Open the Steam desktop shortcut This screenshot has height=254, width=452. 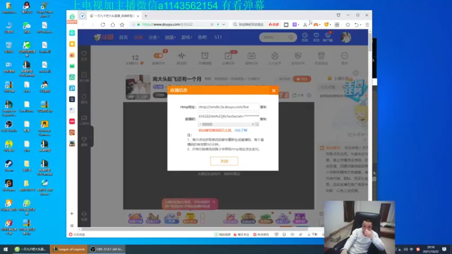(8, 166)
